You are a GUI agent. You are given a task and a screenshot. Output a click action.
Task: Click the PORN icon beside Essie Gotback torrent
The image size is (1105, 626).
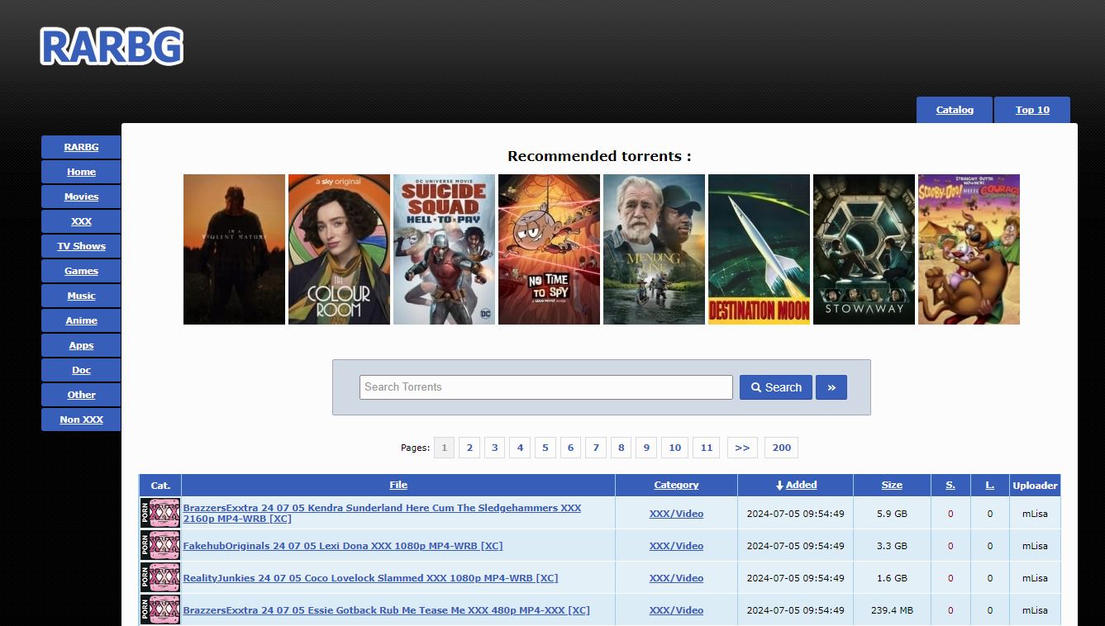pos(160,609)
